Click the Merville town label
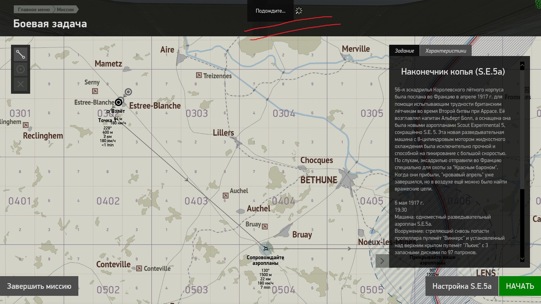541x304 pixels. click(356, 49)
